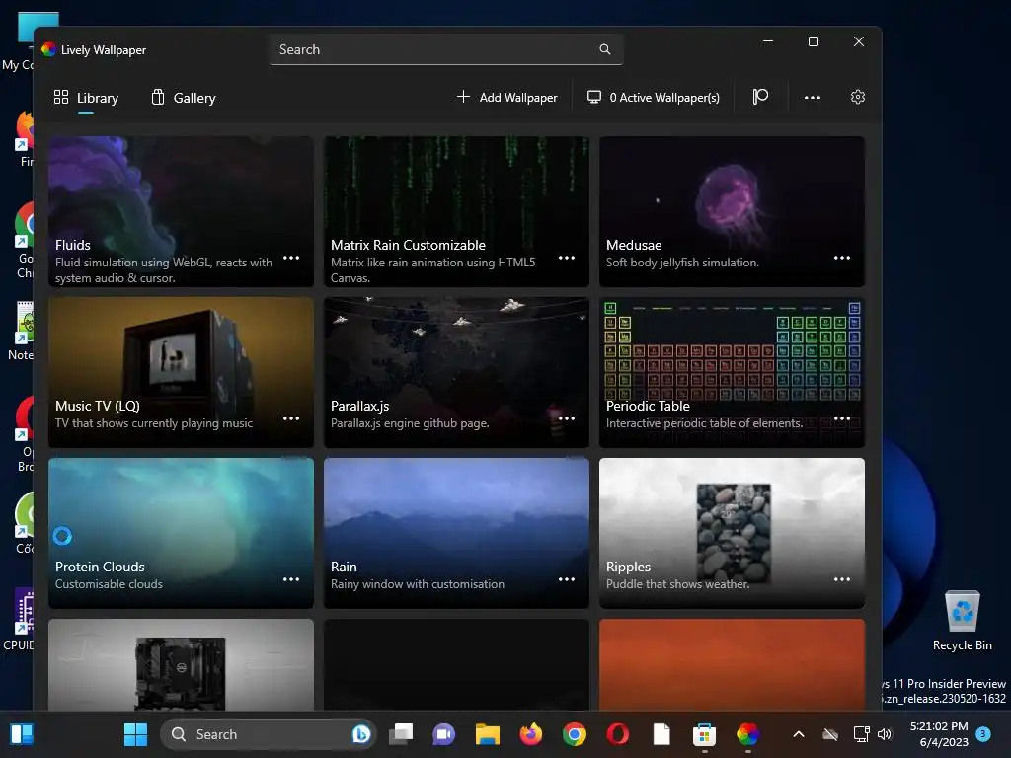This screenshot has height=758, width=1011.
Task: Open widgets panel at taskbar left
Action: point(22,734)
